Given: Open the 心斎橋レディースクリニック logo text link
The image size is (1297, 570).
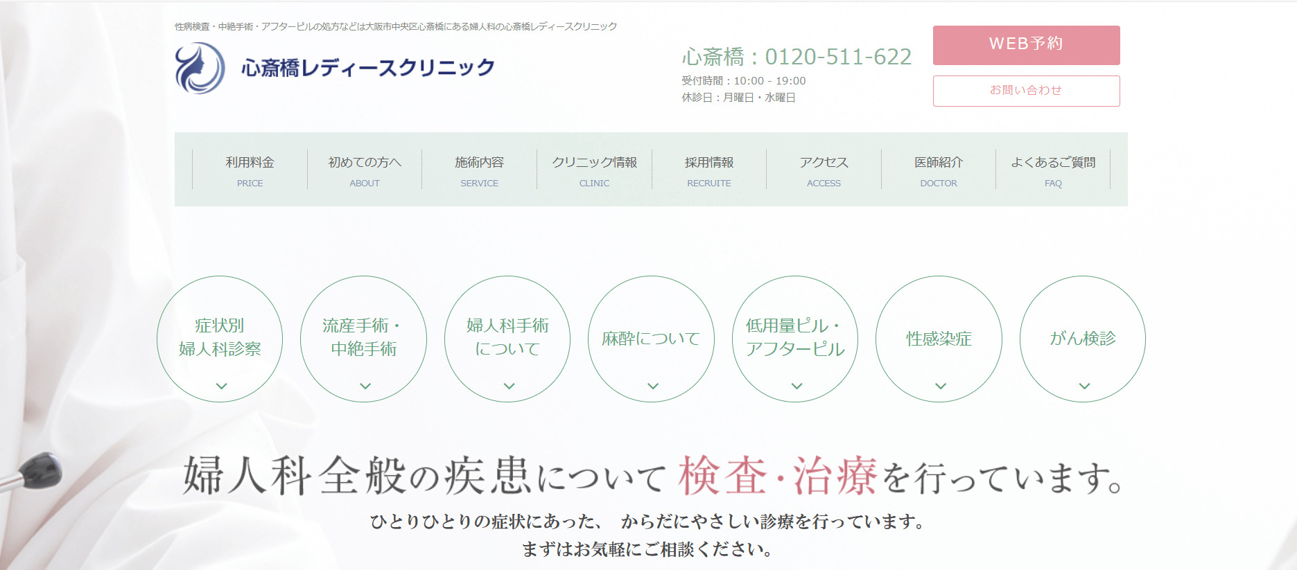Looking at the screenshot, I should (x=367, y=68).
